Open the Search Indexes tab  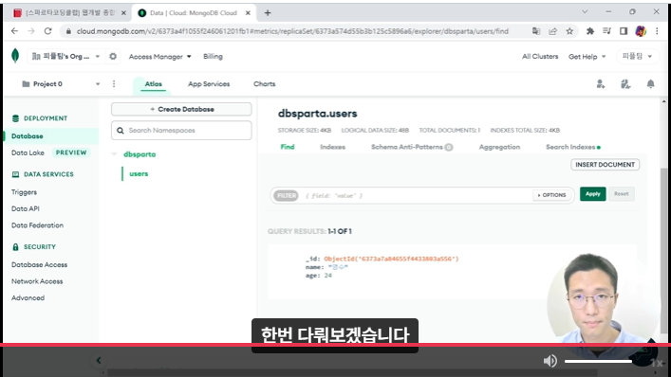point(573,147)
